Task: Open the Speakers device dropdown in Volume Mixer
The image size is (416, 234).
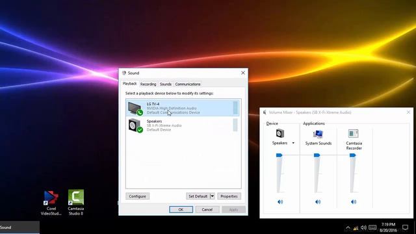Action: click(293, 143)
